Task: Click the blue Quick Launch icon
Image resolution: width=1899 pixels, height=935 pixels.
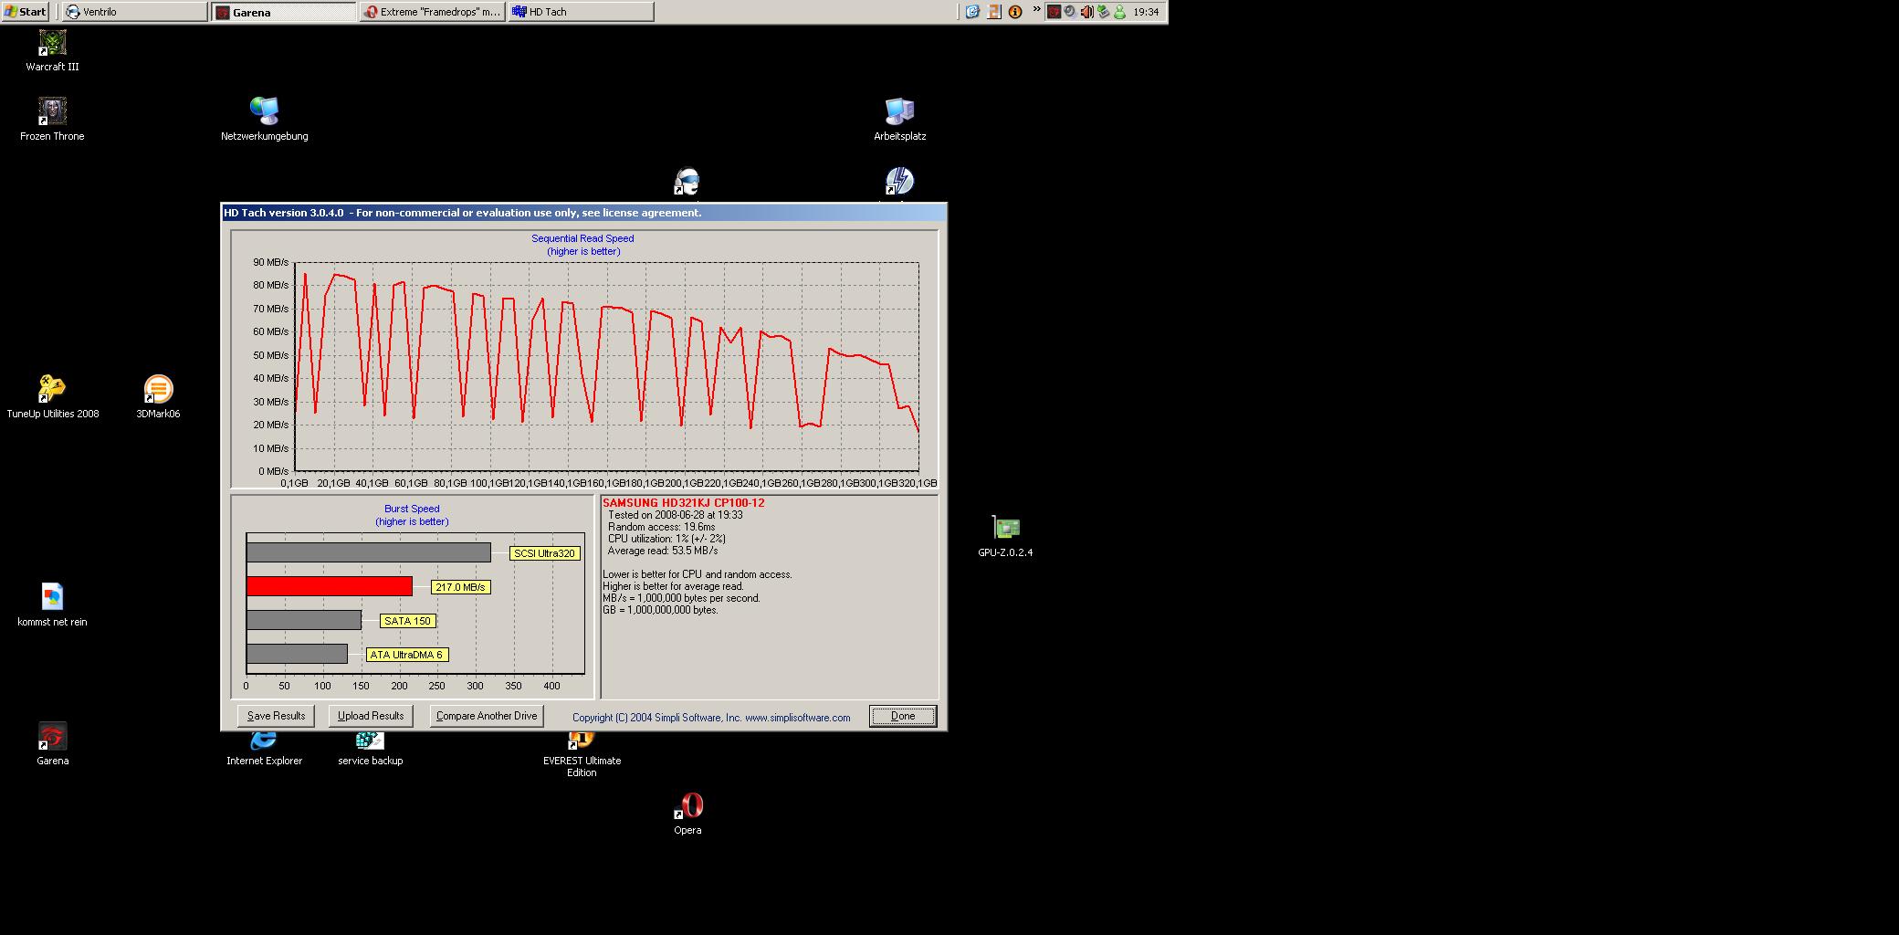Action: coord(972,12)
